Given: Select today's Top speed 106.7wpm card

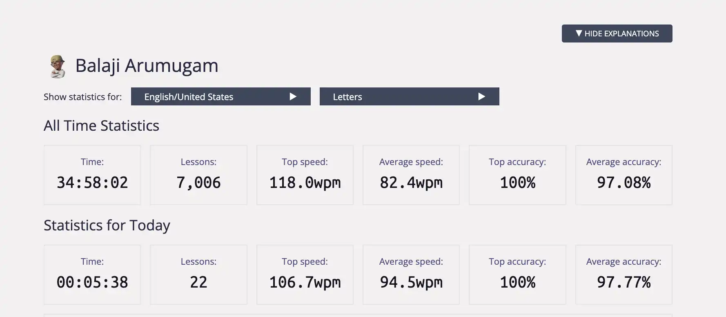Looking at the screenshot, I should (x=305, y=275).
